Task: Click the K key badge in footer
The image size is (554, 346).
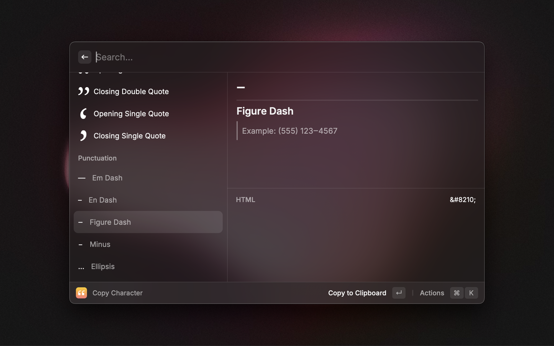Action: click(x=471, y=293)
